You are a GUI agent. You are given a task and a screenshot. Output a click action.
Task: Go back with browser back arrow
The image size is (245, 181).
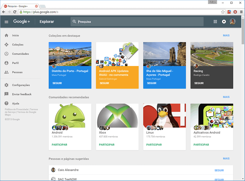pyautogui.click(x=3, y=12)
